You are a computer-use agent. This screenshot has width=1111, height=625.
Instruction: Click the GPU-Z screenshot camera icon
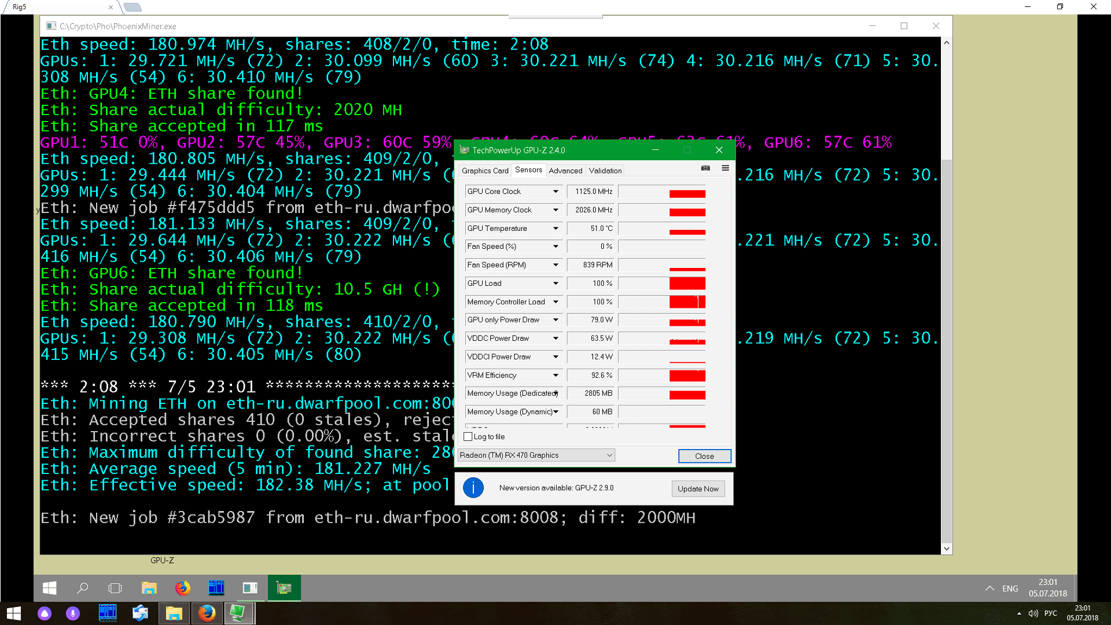(705, 168)
